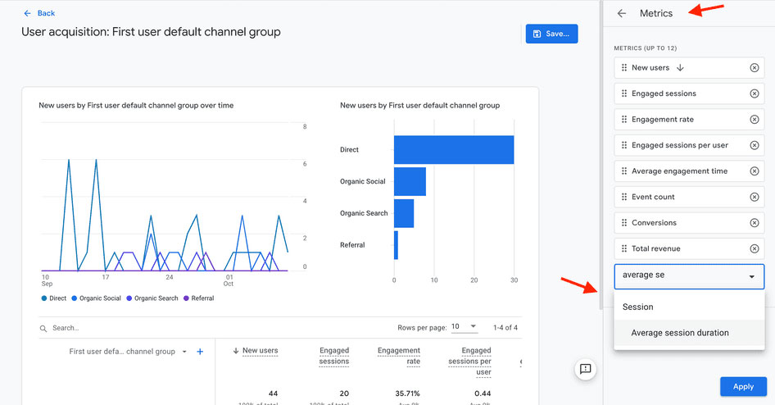
Task: Click the Direct bar in bar chart
Action: pos(453,149)
